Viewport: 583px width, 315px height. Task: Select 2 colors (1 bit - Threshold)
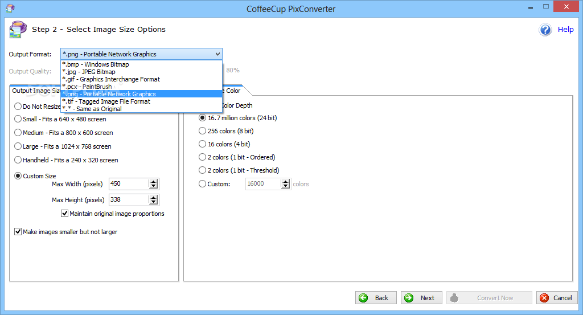(202, 170)
